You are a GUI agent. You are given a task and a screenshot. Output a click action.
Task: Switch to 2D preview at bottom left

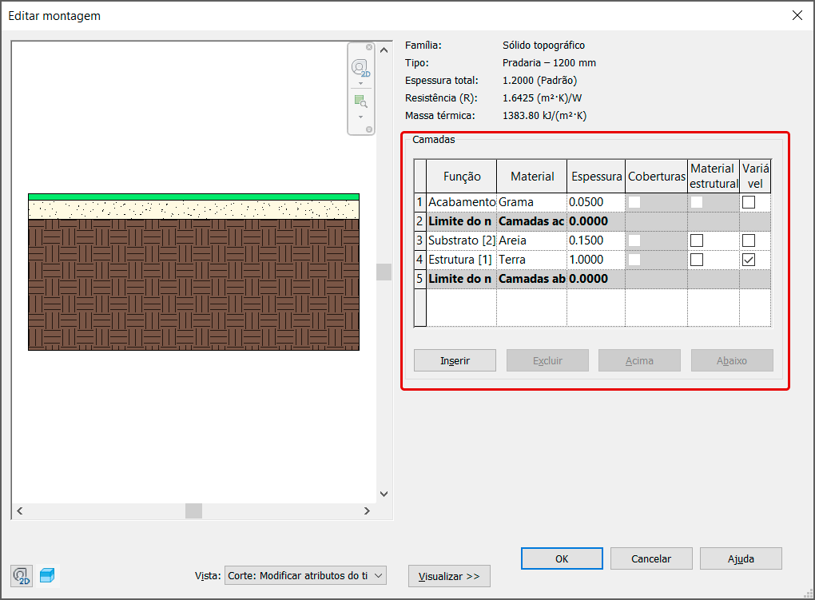click(x=22, y=576)
